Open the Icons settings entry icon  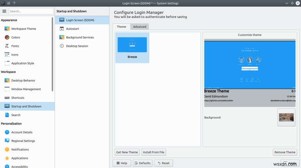[7, 54]
